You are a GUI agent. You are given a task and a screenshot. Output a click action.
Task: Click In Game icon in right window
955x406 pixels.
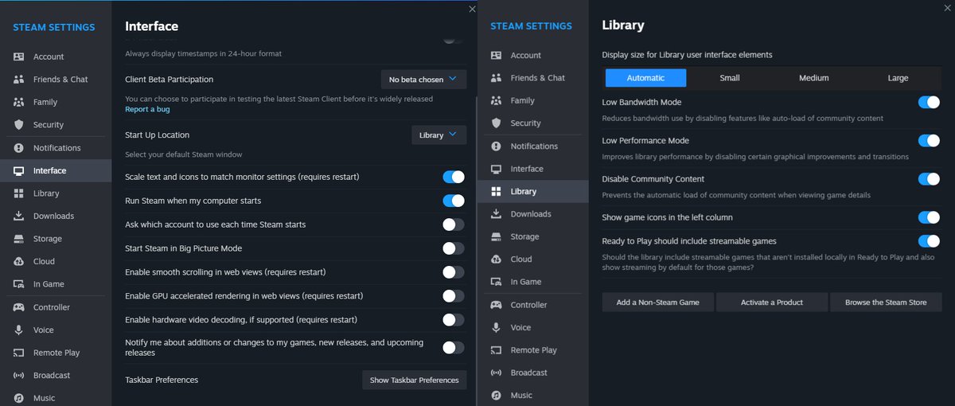pos(497,282)
